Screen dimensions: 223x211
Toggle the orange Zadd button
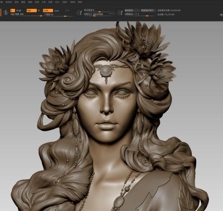[x=48, y=11]
